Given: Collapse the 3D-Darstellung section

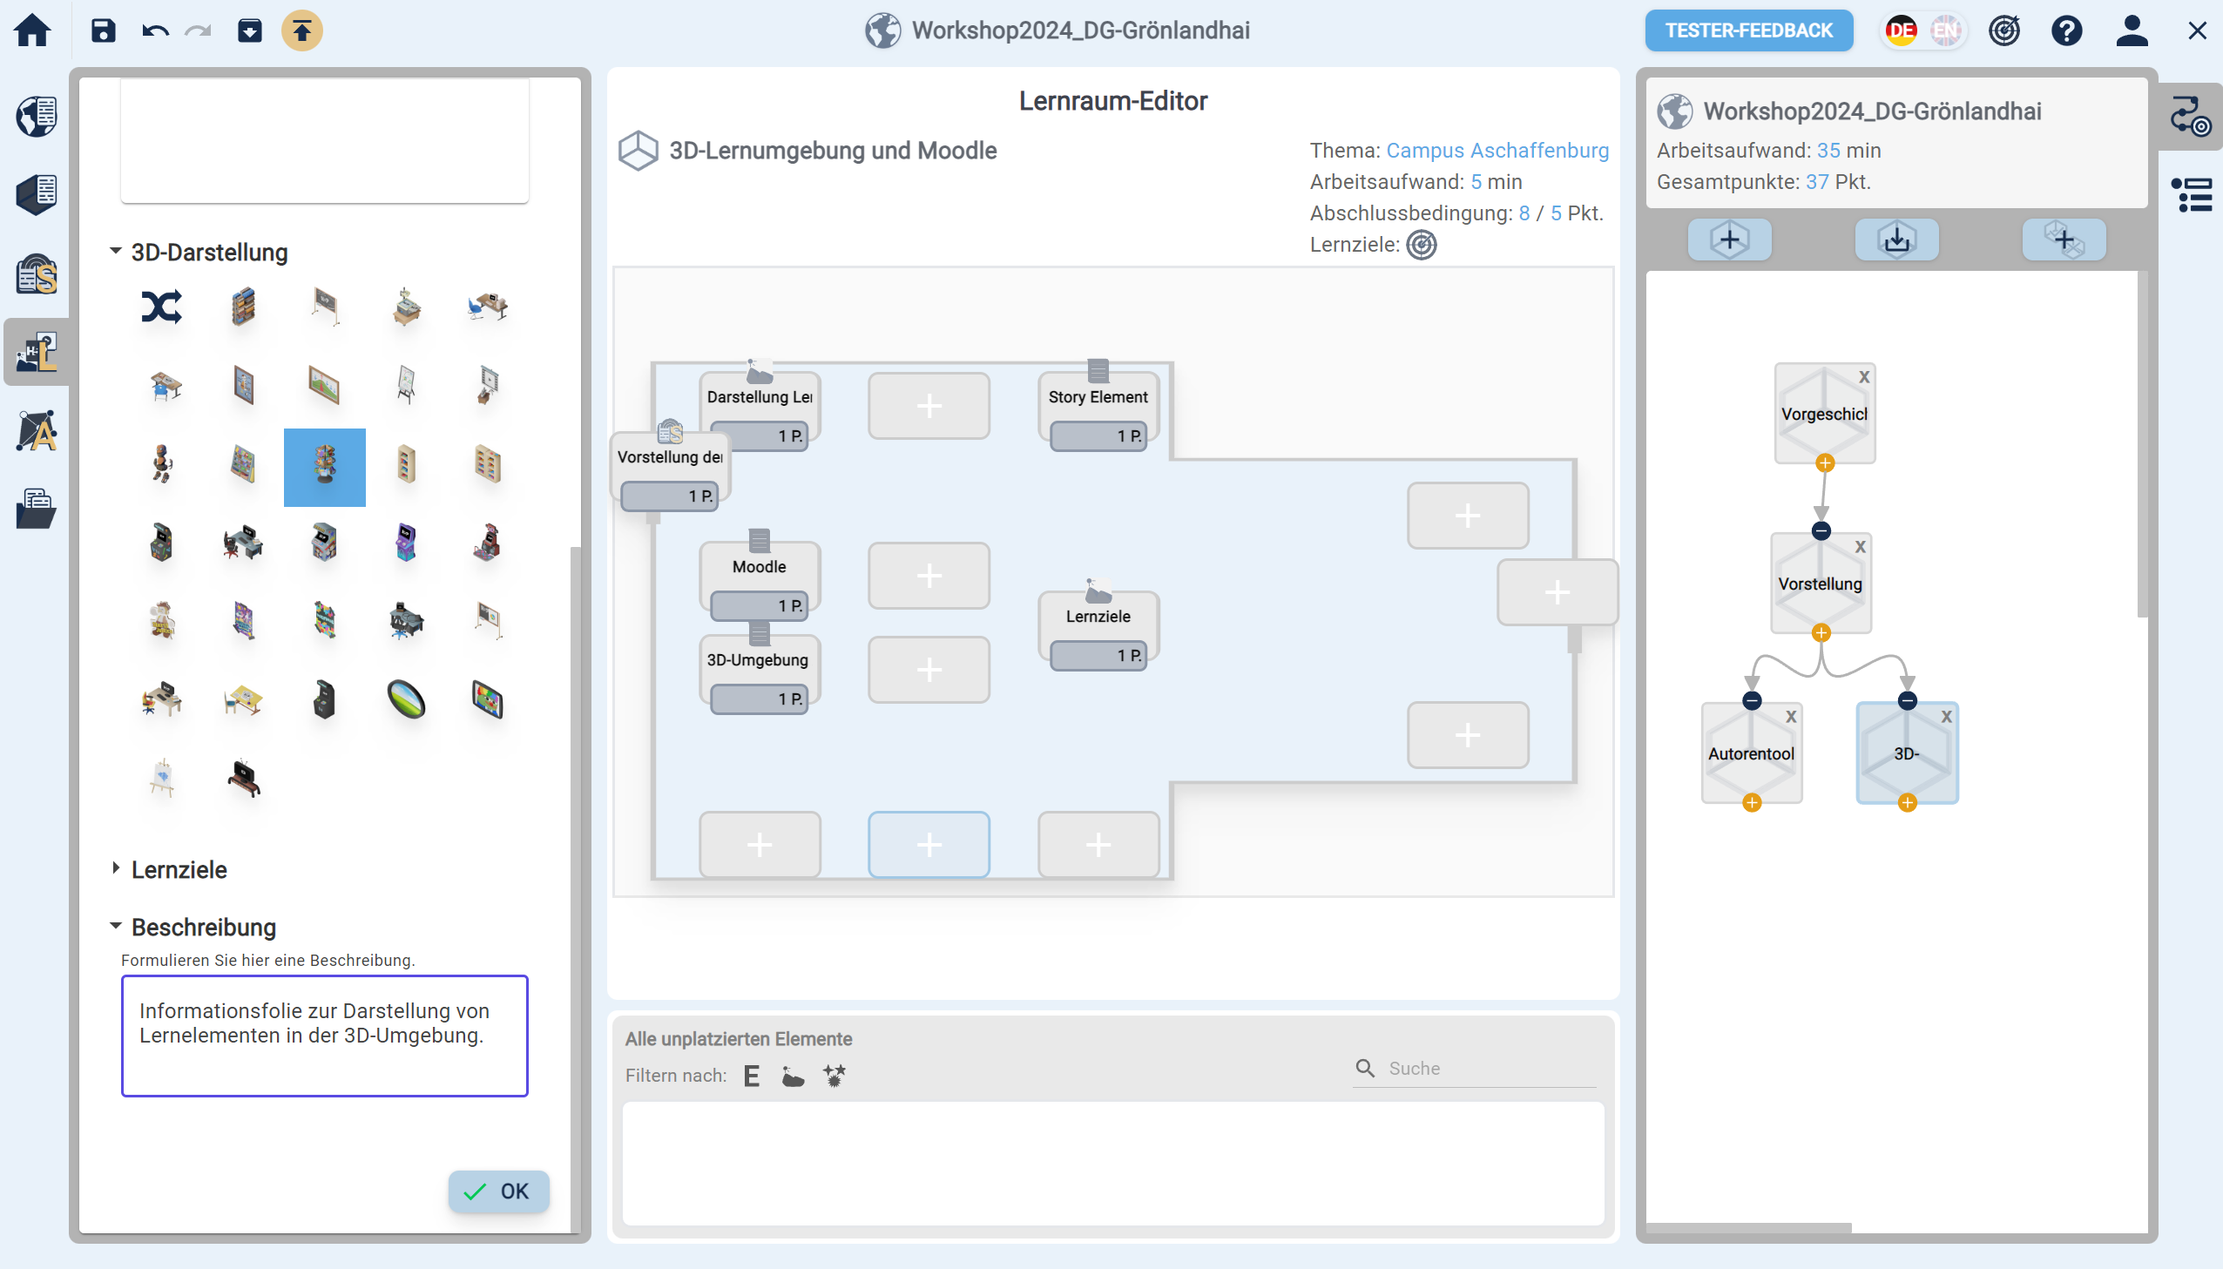Looking at the screenshot, I should click(x=115, y=252).
